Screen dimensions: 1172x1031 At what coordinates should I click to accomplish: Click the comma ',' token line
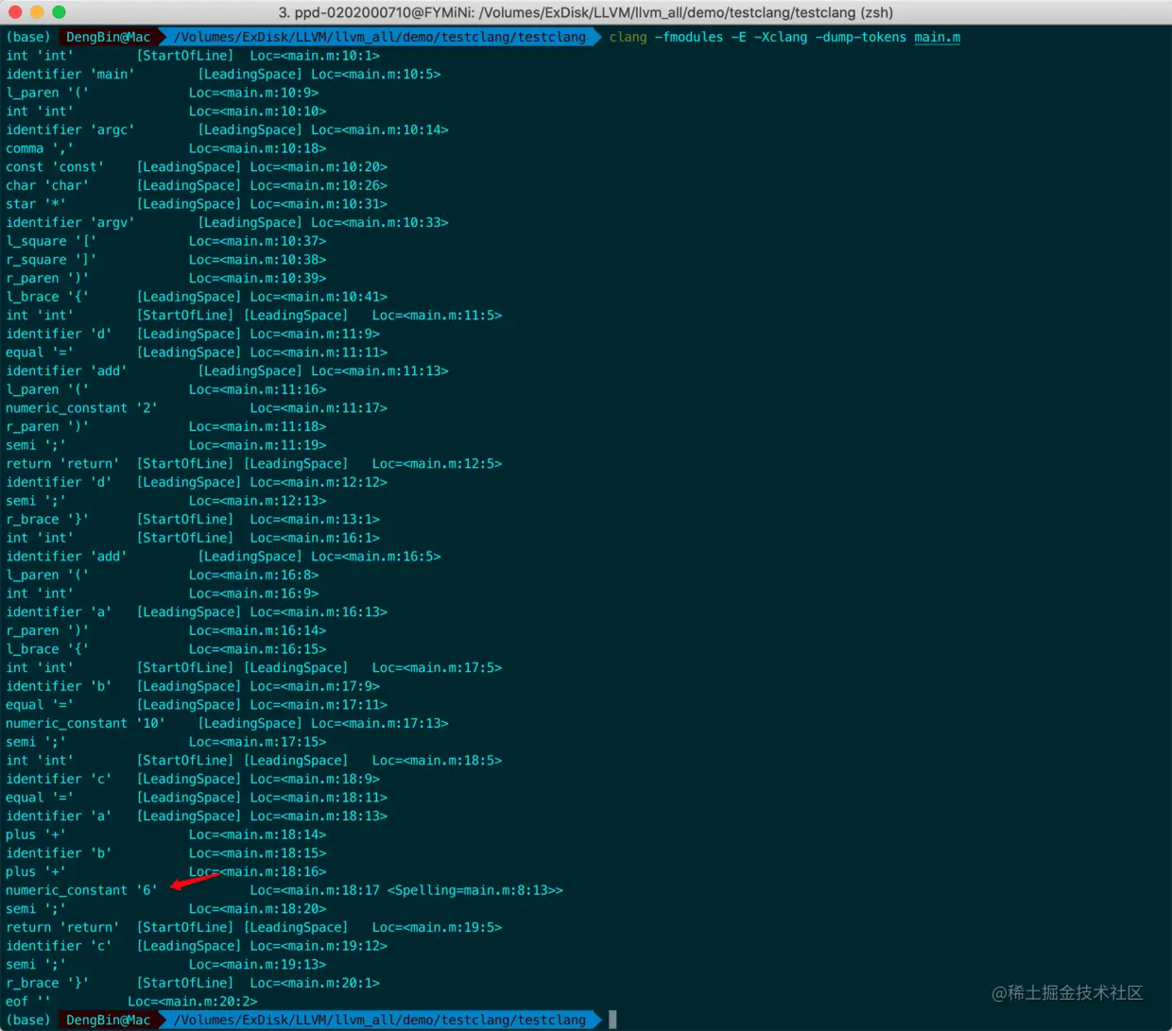165,148
